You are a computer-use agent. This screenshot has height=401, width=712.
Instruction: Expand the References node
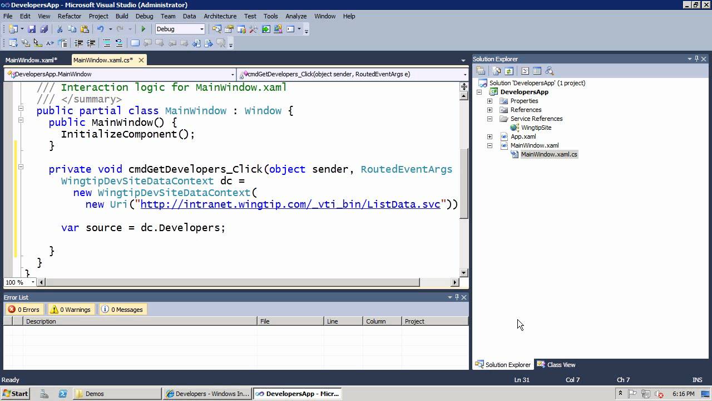point(489,110)
